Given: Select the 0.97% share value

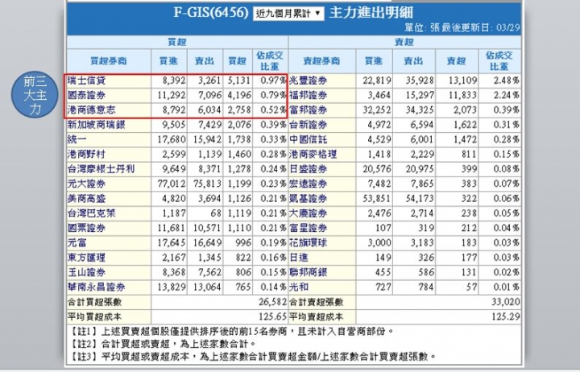Looking at the screenshot, I should point(273,81).
